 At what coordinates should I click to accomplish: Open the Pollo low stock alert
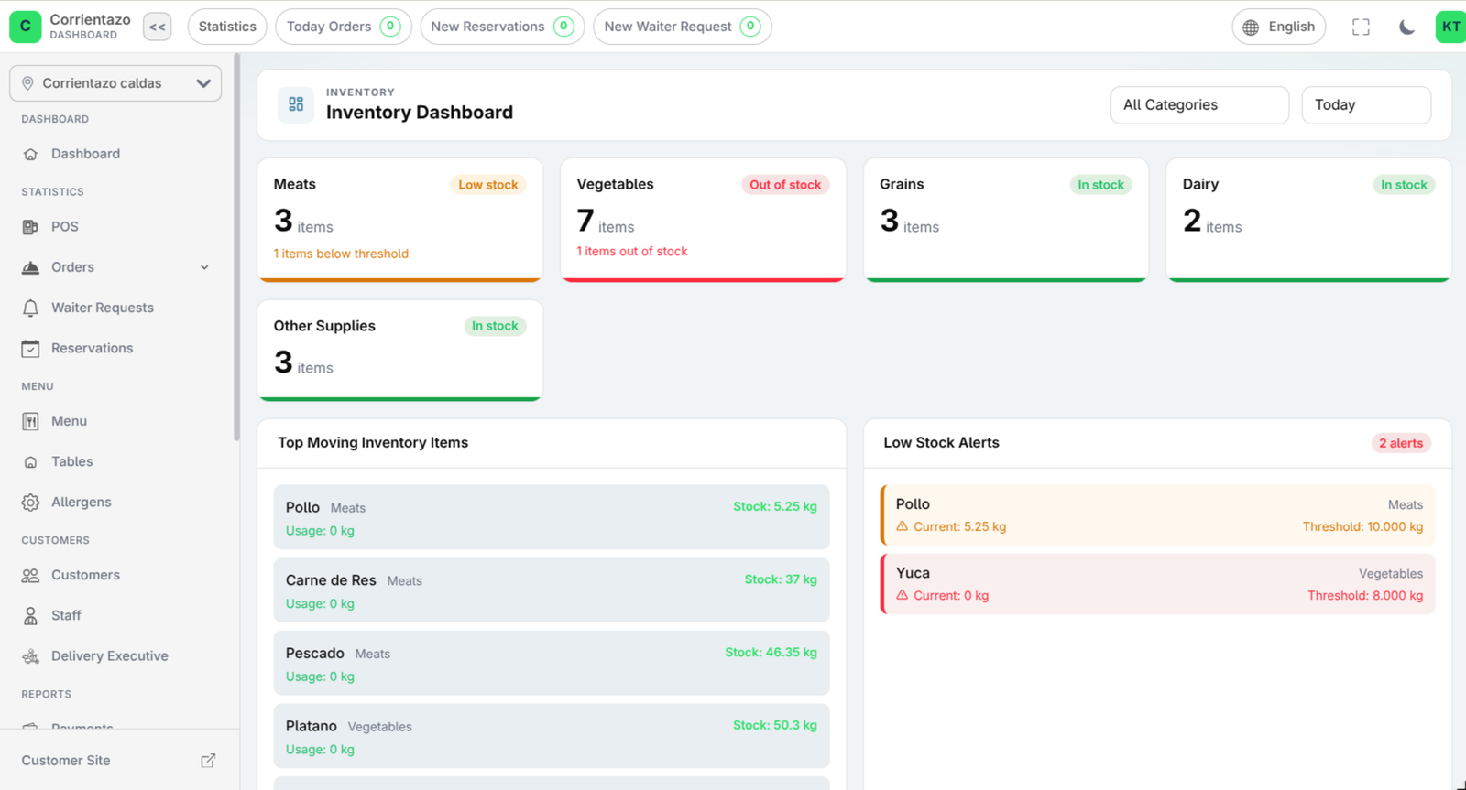pos(1158,515)
